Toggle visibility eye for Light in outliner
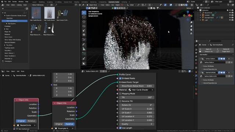 coord(230,20)
